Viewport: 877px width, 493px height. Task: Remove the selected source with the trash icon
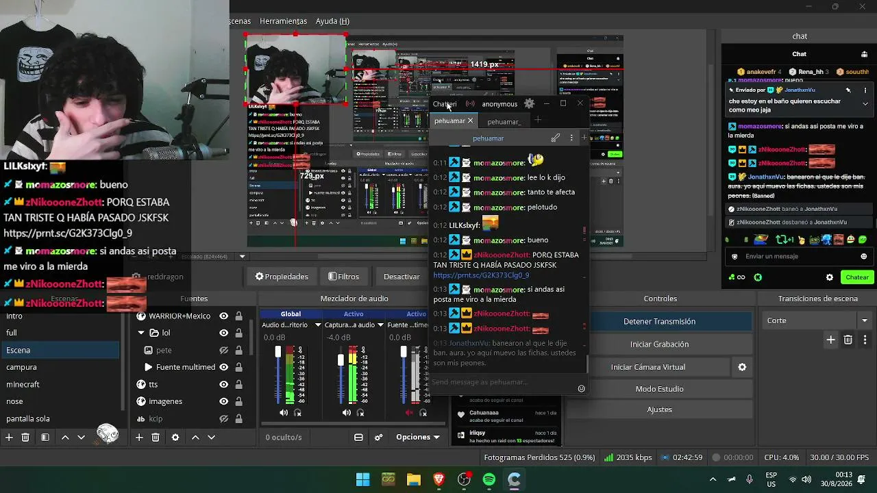pos(156,437)
